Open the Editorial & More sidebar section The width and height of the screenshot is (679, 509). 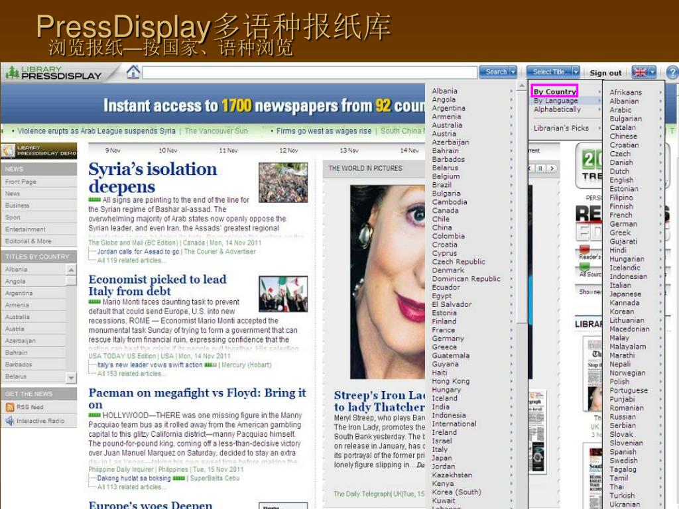(39, 241)
